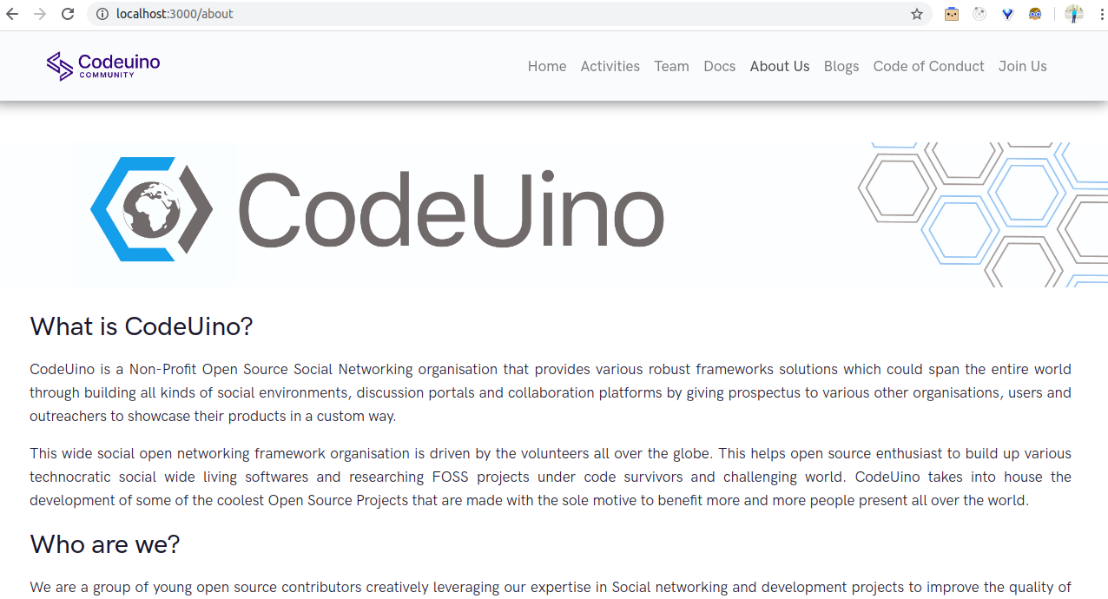Open the glasses face extension icon

[1035, 14]
